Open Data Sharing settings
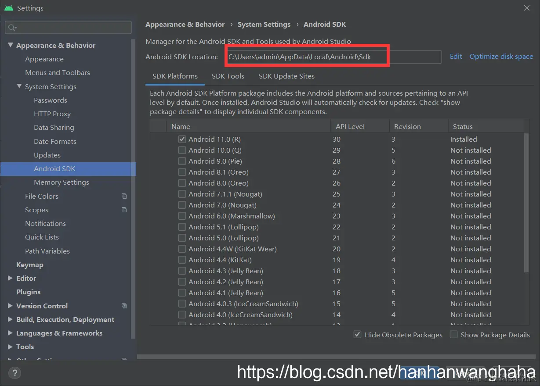 pos(54,127)
